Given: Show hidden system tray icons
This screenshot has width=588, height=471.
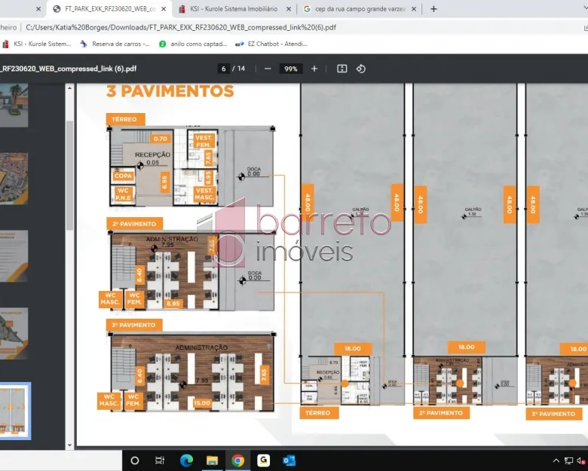Looking at the screenshot, I should [556, 460].
